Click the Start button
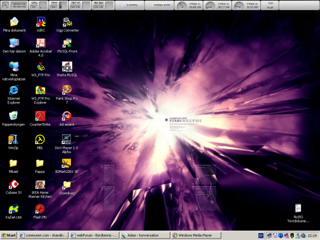Screen dimensions: 320x240 [x=9, y=235]
